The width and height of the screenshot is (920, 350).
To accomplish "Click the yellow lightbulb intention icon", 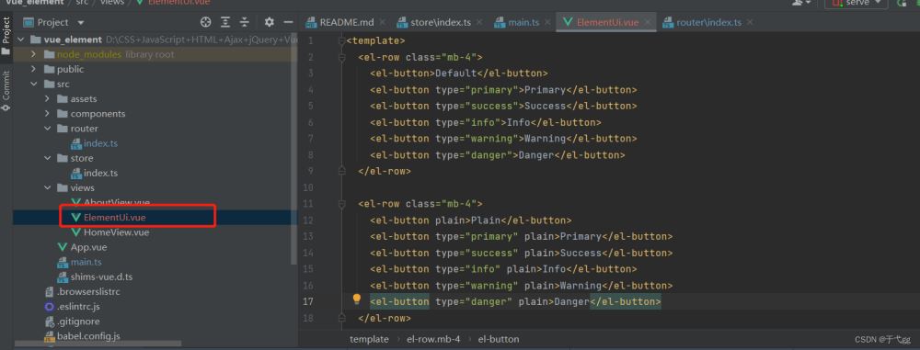I will coord(356,299).
